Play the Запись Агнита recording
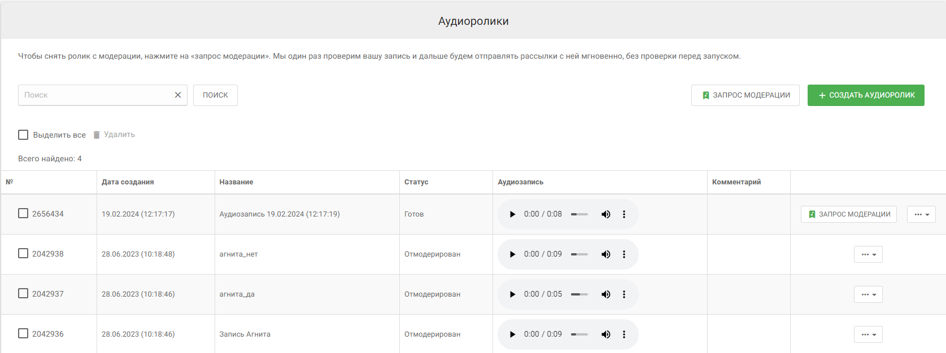The width and height of the screenshot is (946, 353). pyautogui.click(x=512, y=334)
